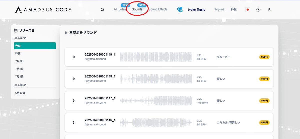The height and width of the screenshot is (139, 300).
Task: Play sound 2025004090001148
Action: (x=74, y=79)
